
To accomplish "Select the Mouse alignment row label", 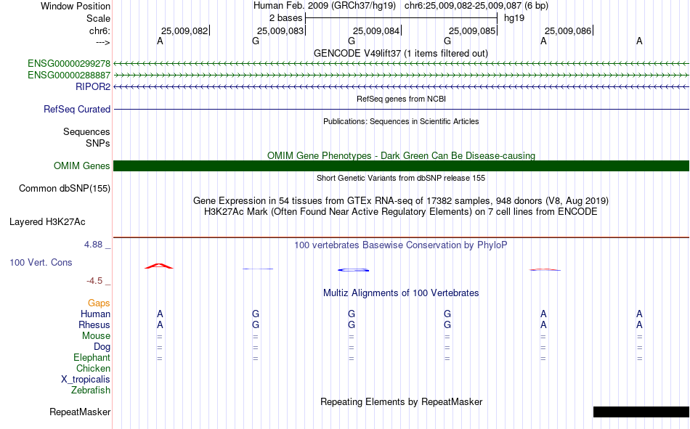I will coord(96,335).
